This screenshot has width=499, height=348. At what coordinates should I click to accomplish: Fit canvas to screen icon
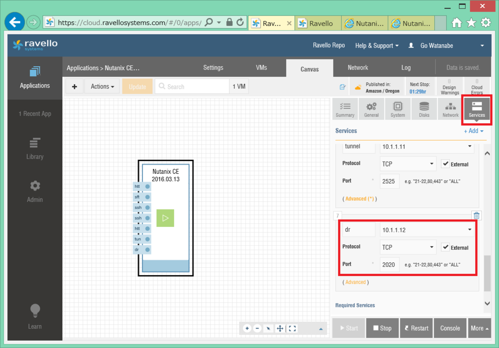(x=292, y=329)
